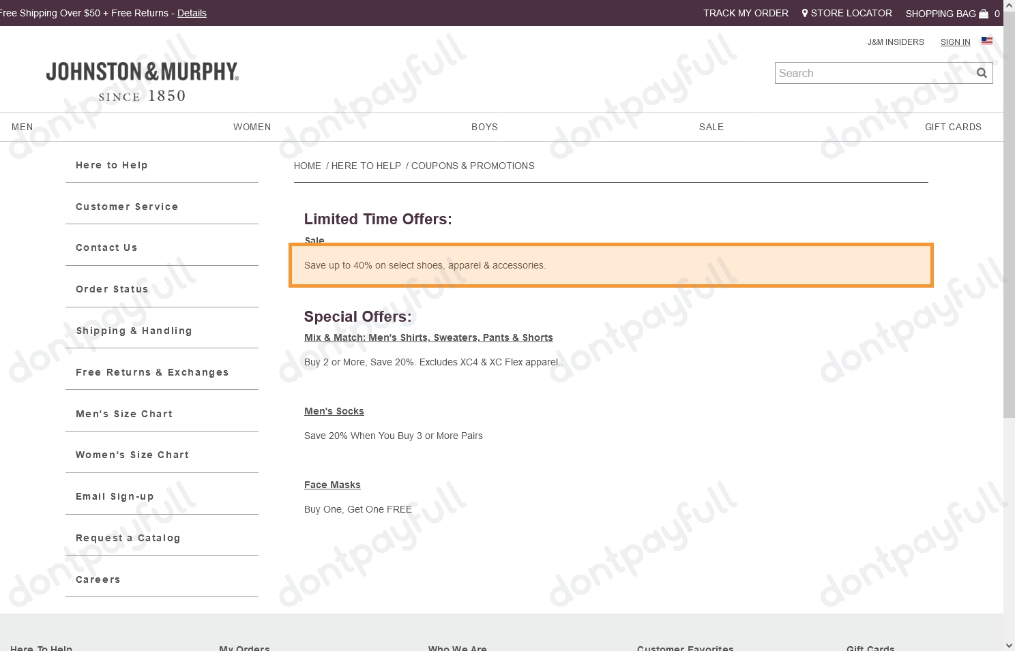The image size is (1015, 651).
Task: Click Coupons & Promotions breadcrumb
Action: tap(473, 166)
